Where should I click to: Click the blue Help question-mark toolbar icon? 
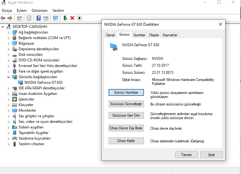(38, 18)
